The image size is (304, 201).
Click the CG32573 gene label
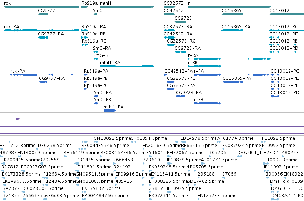coord(174,3)
